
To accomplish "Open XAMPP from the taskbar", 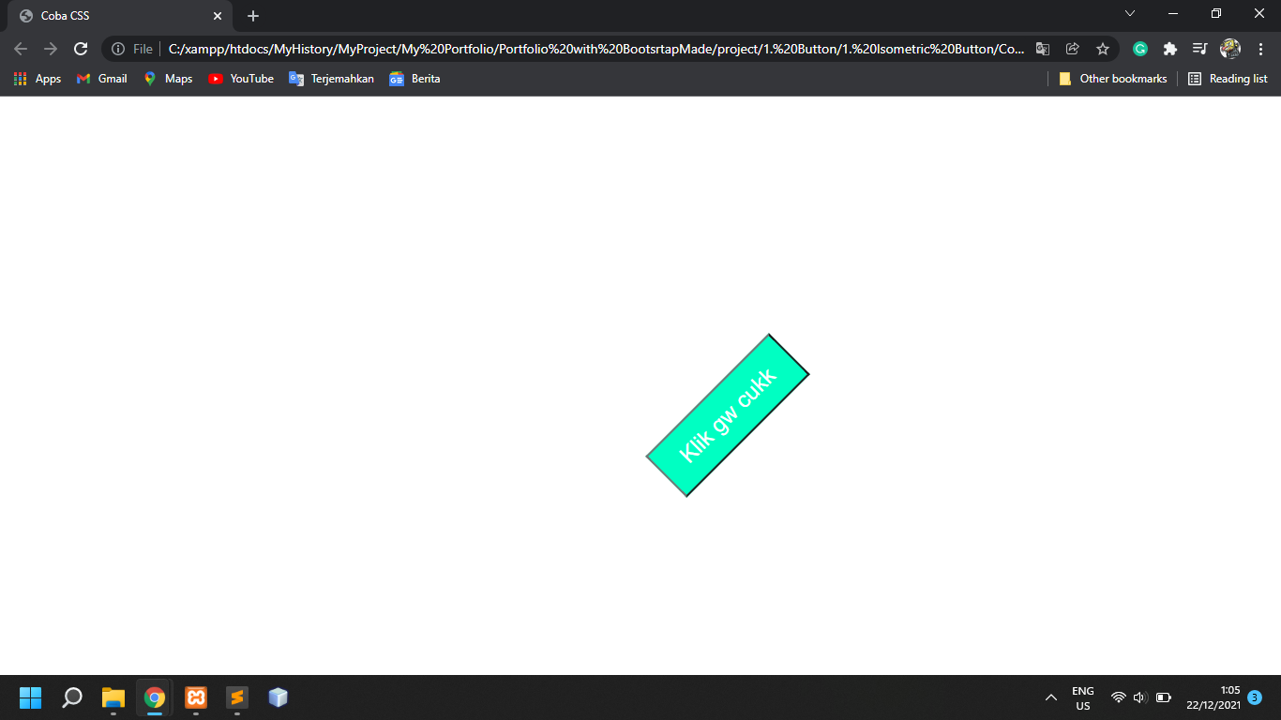I will [x=196, y=697].
